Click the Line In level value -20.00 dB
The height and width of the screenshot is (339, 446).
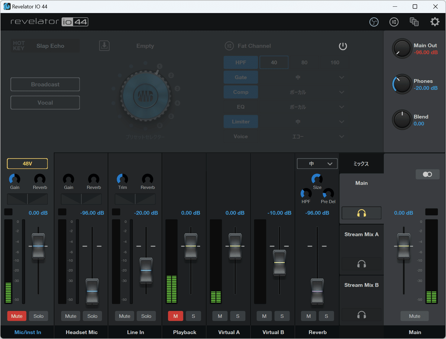pos(146,213)
